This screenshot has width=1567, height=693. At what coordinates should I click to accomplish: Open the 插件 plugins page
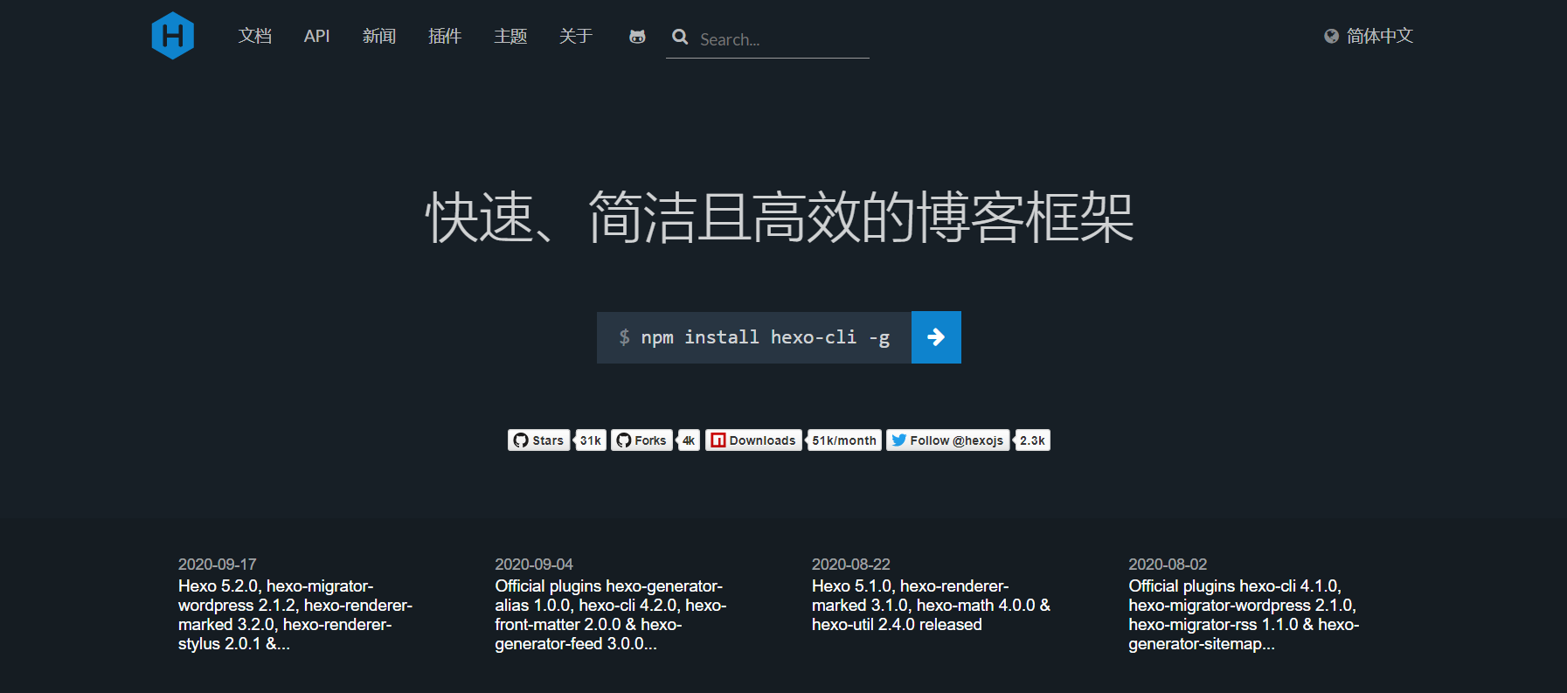point(445,36)
